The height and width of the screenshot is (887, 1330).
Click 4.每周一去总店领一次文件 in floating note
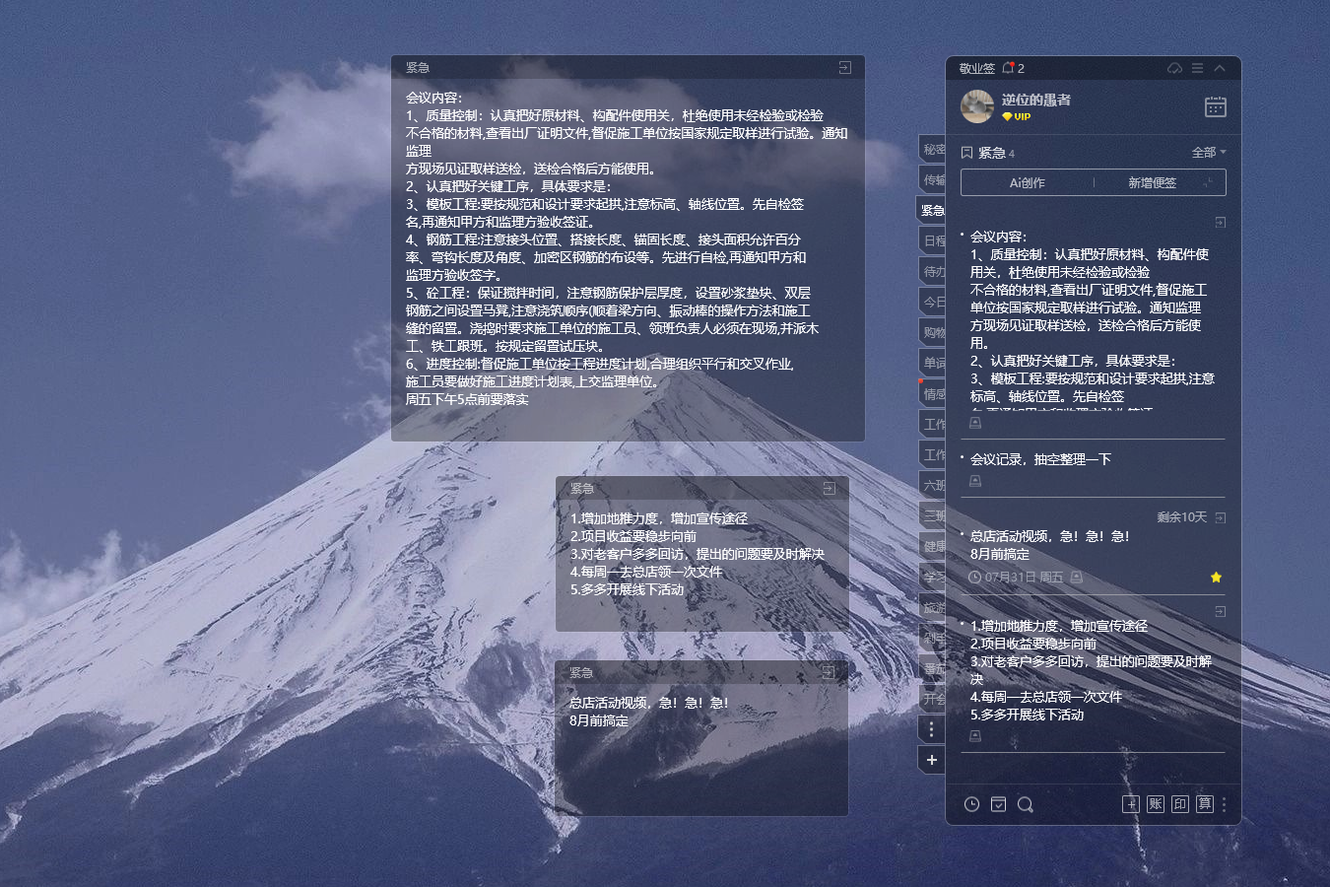[646, 572]
